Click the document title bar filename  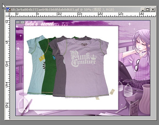click(x=45, y=10)
